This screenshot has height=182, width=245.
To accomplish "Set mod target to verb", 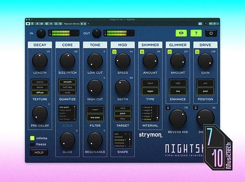I will pos(123,108).
